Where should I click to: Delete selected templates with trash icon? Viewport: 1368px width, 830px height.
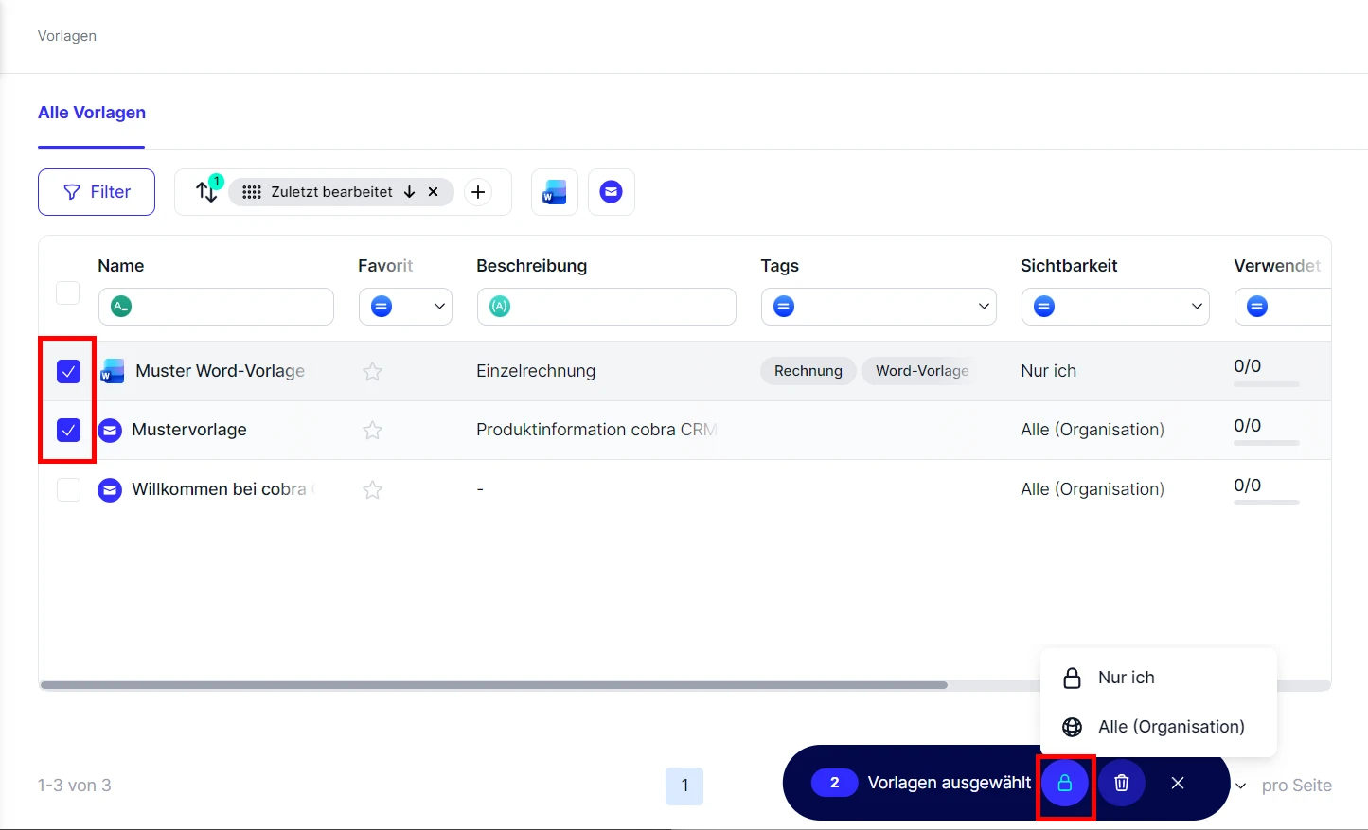point(1122,784)
